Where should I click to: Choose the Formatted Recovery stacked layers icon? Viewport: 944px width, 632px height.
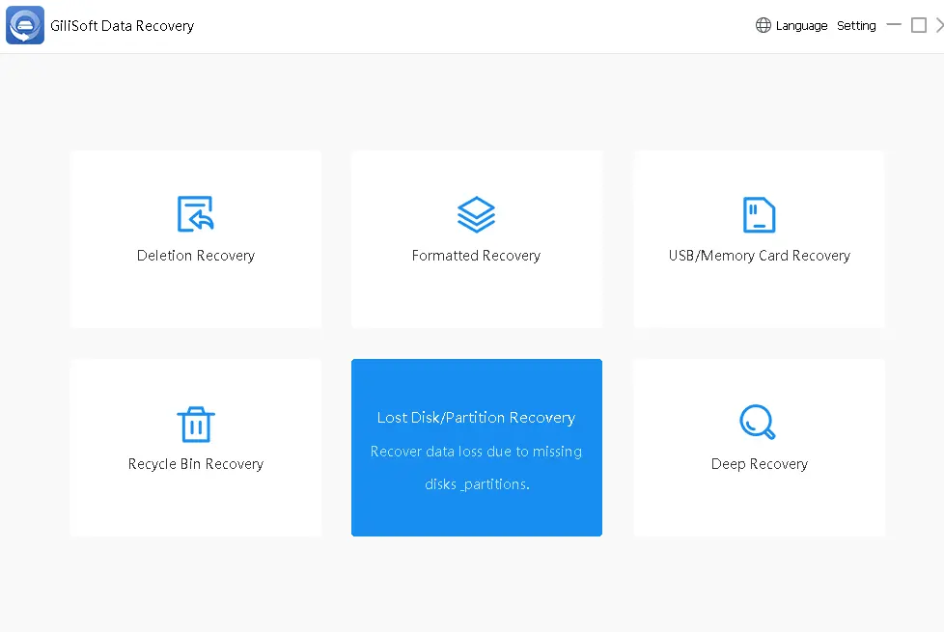point(476,214)
